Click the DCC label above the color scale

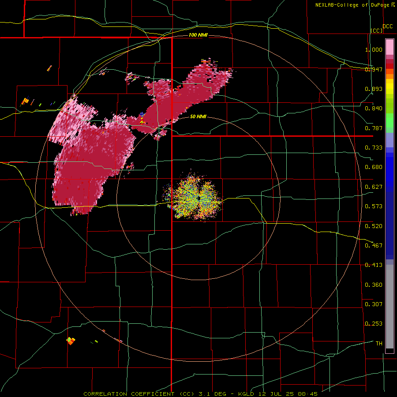(387, 26)
